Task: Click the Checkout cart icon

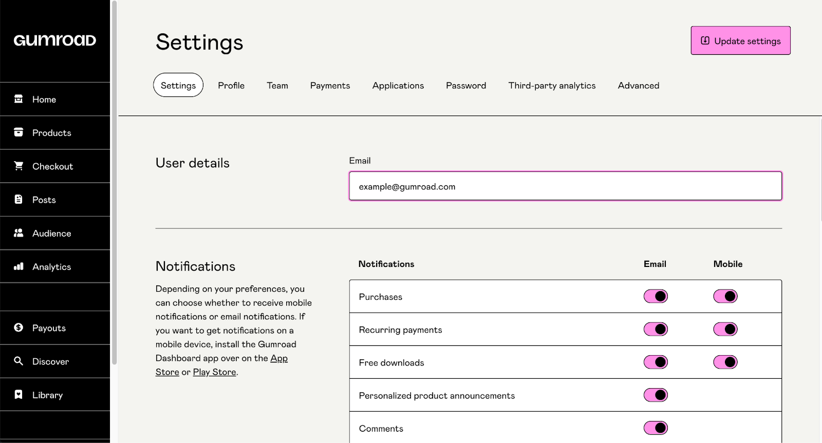Action: 18,166
